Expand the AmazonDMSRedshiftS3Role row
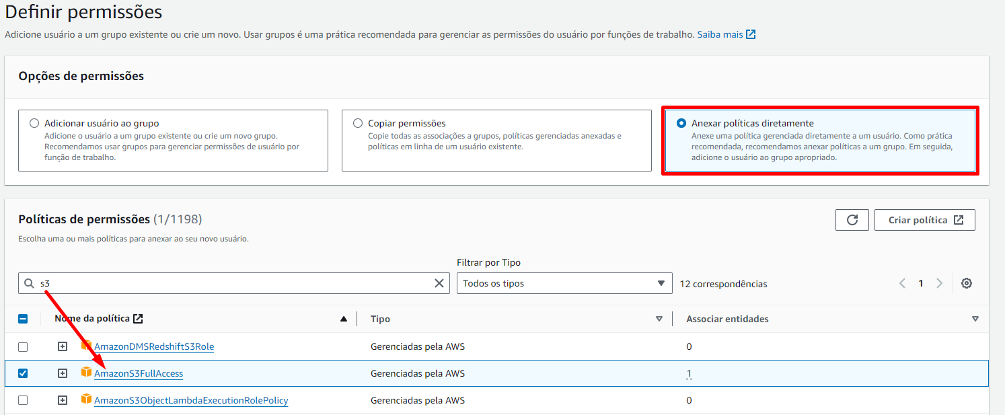The width and height of the screenshot is (1005, 415). tap(63, 346)
